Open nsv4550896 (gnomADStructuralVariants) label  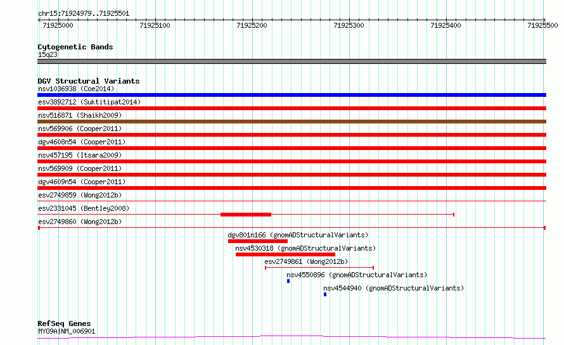[x=357, y=275]
